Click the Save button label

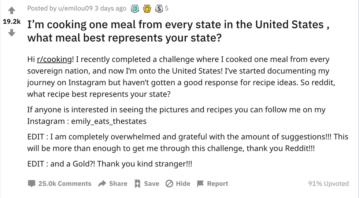[152, 184]
